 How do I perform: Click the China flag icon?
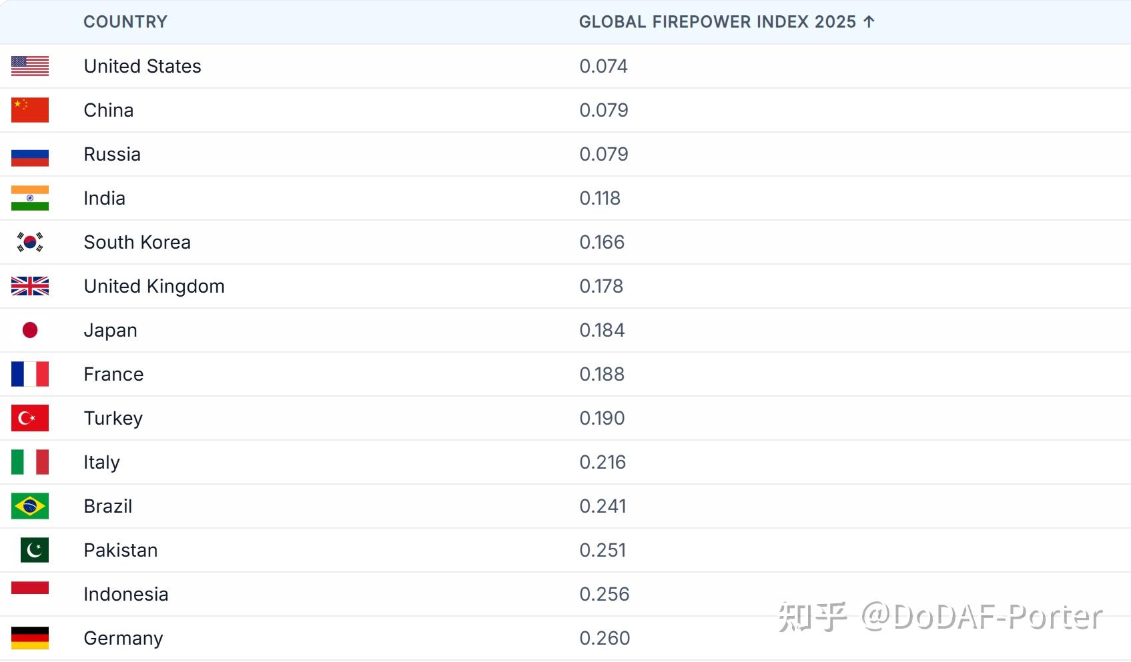tap(30, 110)
